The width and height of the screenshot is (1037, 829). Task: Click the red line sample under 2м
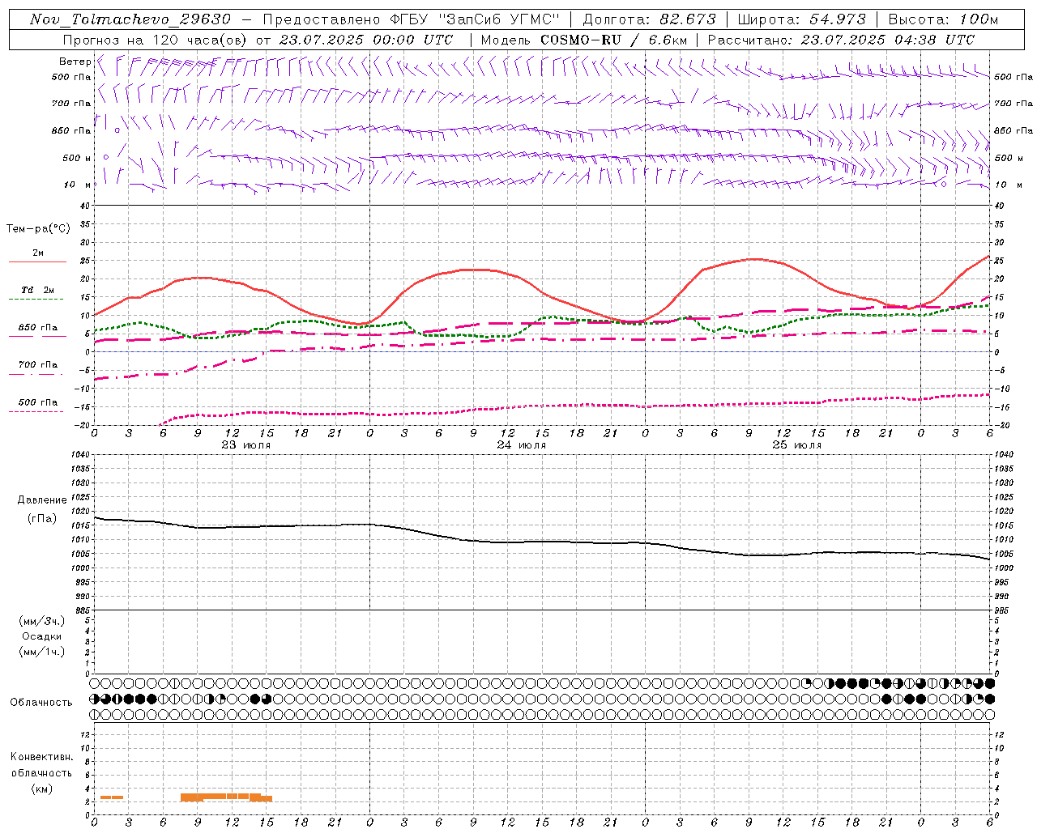coord(37,262)
